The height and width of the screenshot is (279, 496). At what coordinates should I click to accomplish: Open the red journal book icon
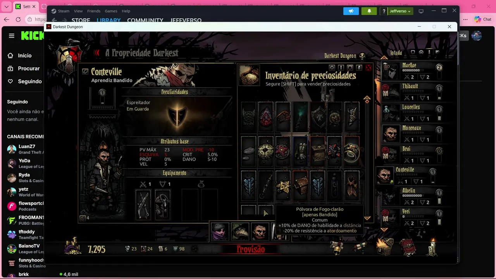(409, 247)
